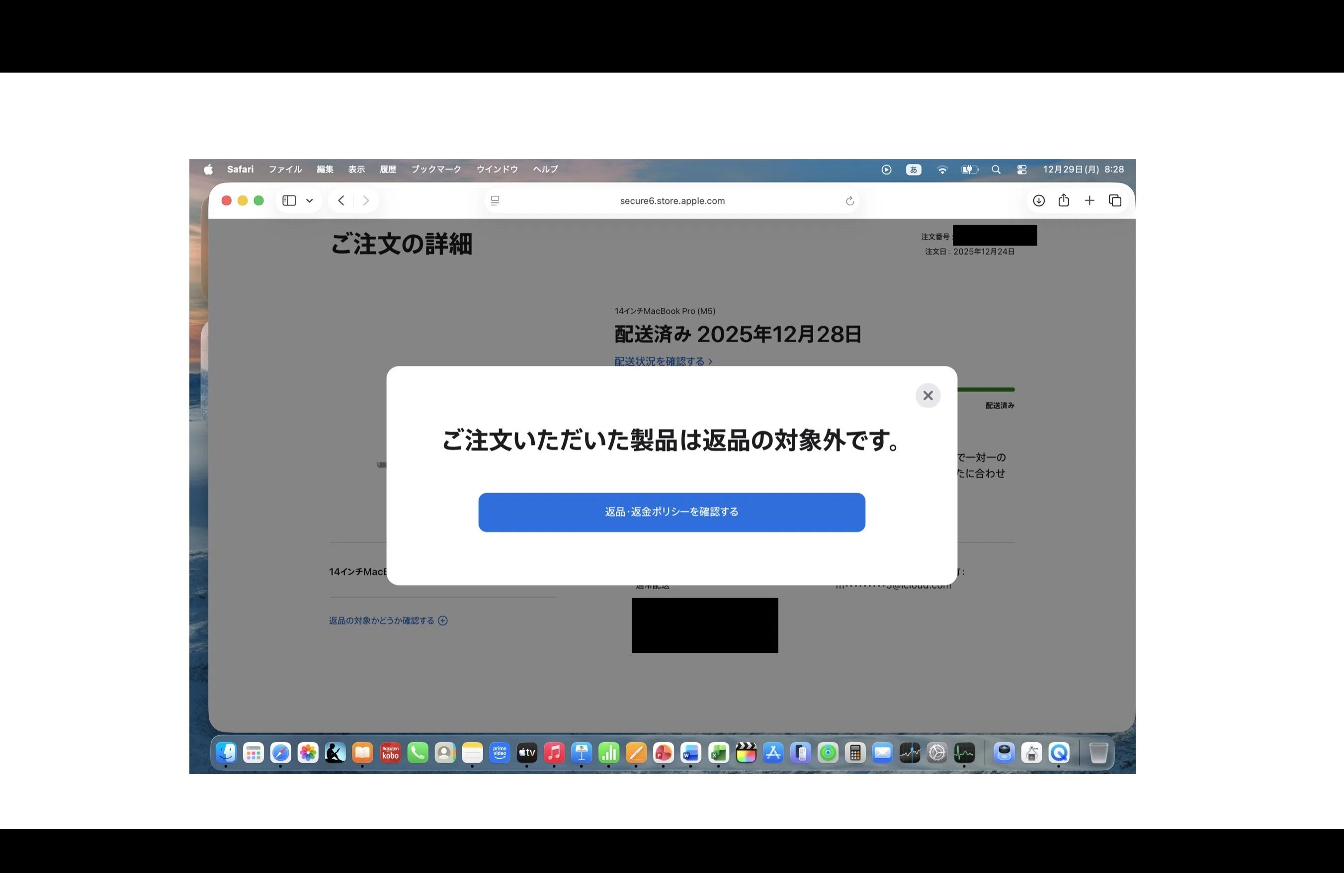The width and height of the screenshot is (1344, 873).
Task: Open Phone app in Dock
Action: pyautogui.click(x=418, y=753)
